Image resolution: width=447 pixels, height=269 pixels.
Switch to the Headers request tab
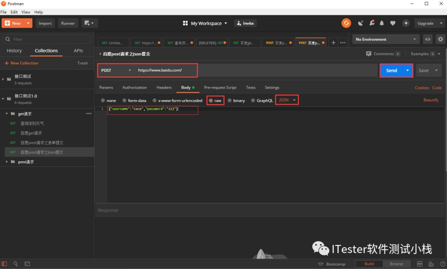[164, 87]
